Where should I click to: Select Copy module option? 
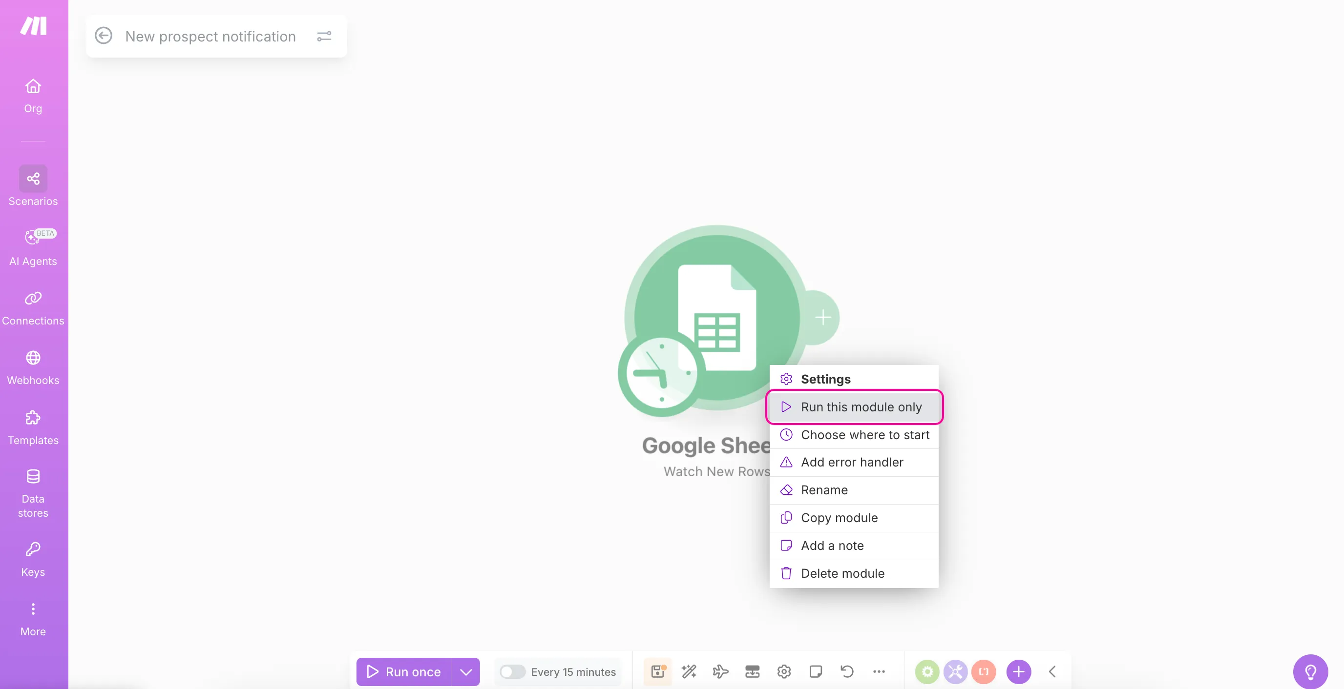click(x=854, y=518)
